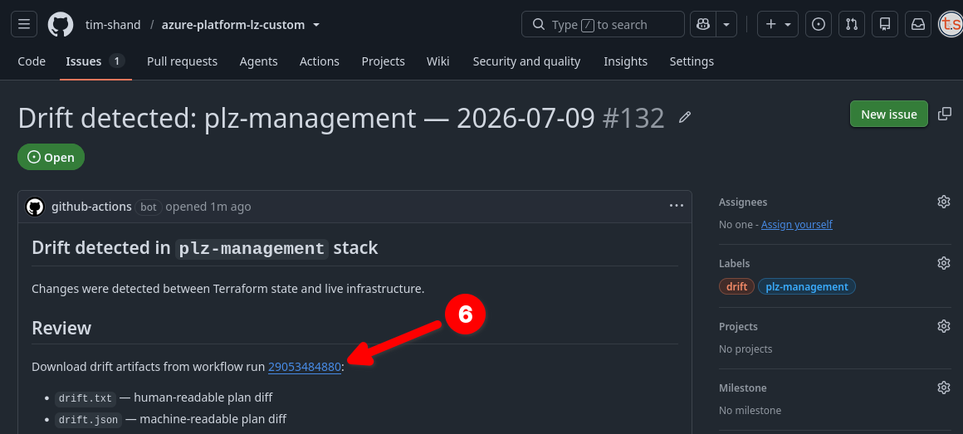The width and height of the screenshot is (963, 434).
Task: Click the New issue button
Action: [x=888, y=115]
